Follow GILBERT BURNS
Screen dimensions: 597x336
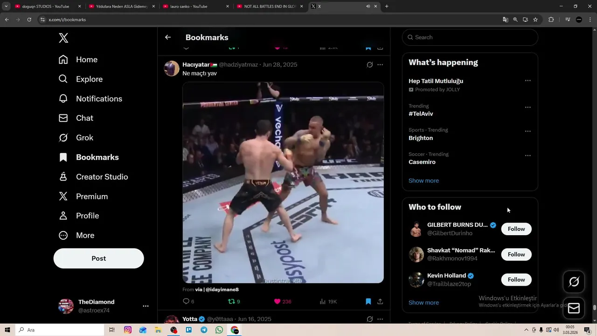[516, 229]
